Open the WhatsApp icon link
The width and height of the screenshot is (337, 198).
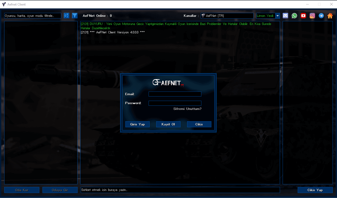(295, 16)
